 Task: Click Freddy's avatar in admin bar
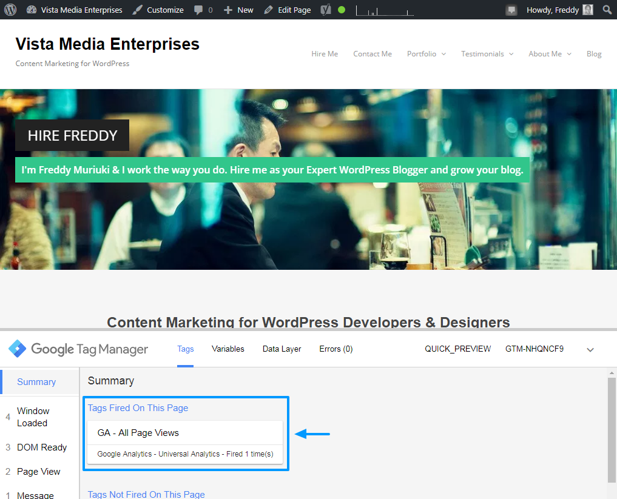click(588, 10)
